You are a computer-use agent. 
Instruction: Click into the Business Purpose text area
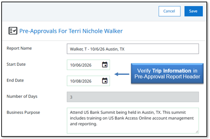[133, 121]
